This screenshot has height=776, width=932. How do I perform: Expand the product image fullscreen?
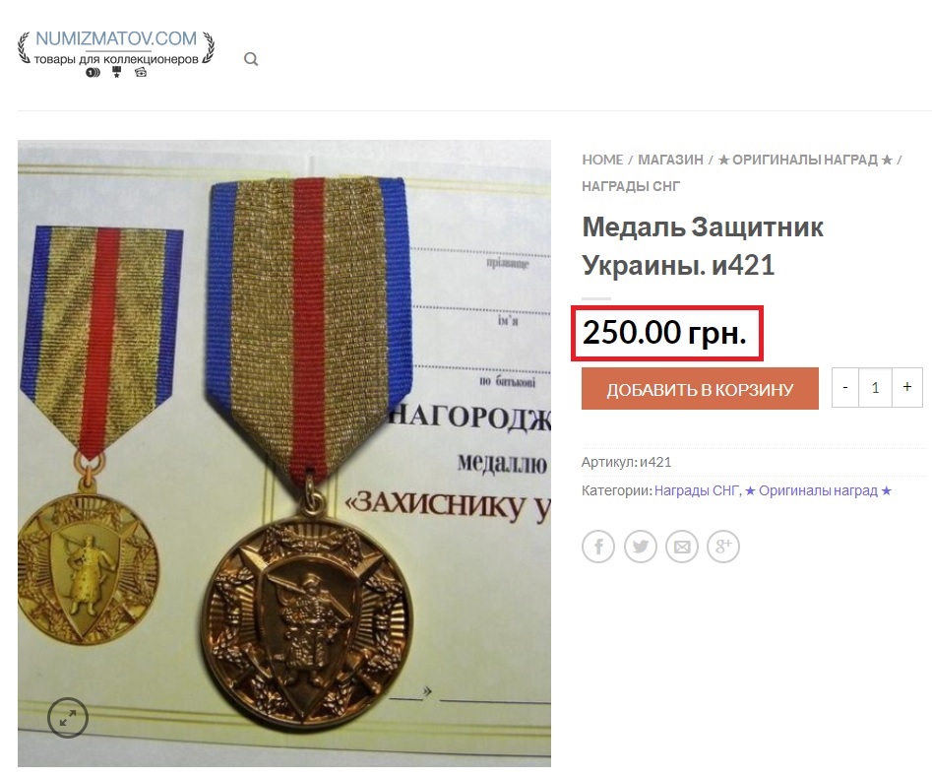click(68, 718)
